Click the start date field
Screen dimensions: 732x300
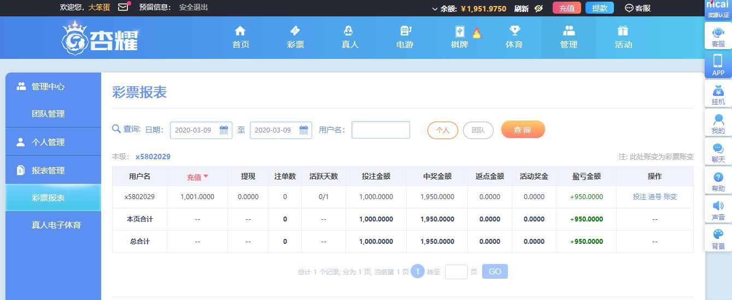201,130
